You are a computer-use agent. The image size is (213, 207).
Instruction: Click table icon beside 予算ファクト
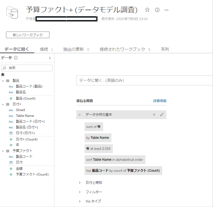(x=8, y=151)
